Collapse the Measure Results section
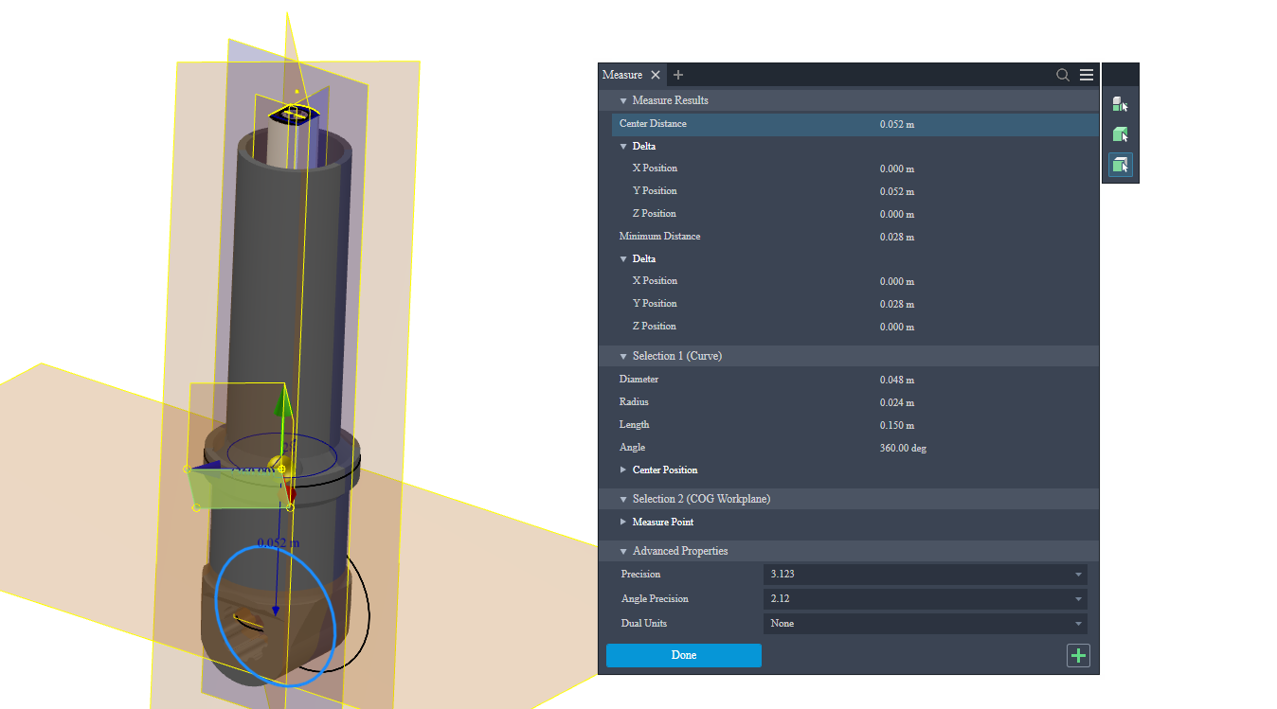This screenshot has height=709, width=1277. click(x=623, y=100)
